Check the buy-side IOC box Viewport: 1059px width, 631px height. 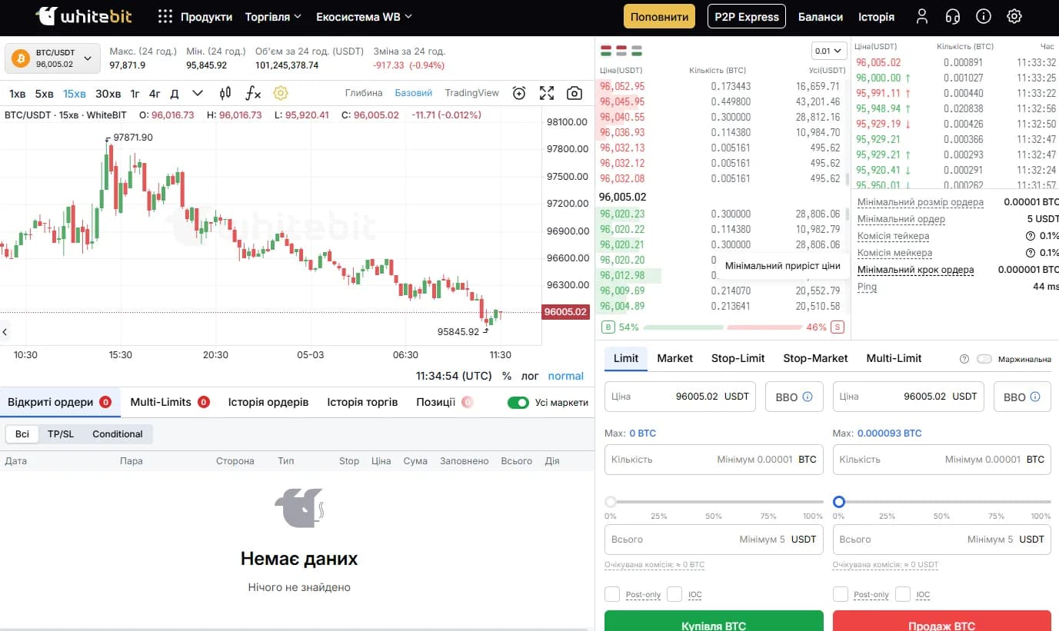tap(674, 594)
